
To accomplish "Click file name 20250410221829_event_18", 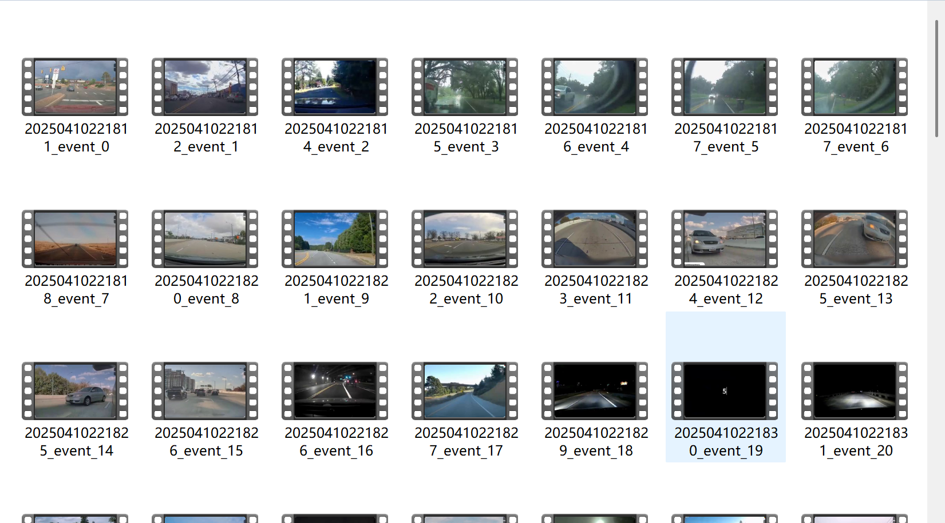I will click(596, 442).
